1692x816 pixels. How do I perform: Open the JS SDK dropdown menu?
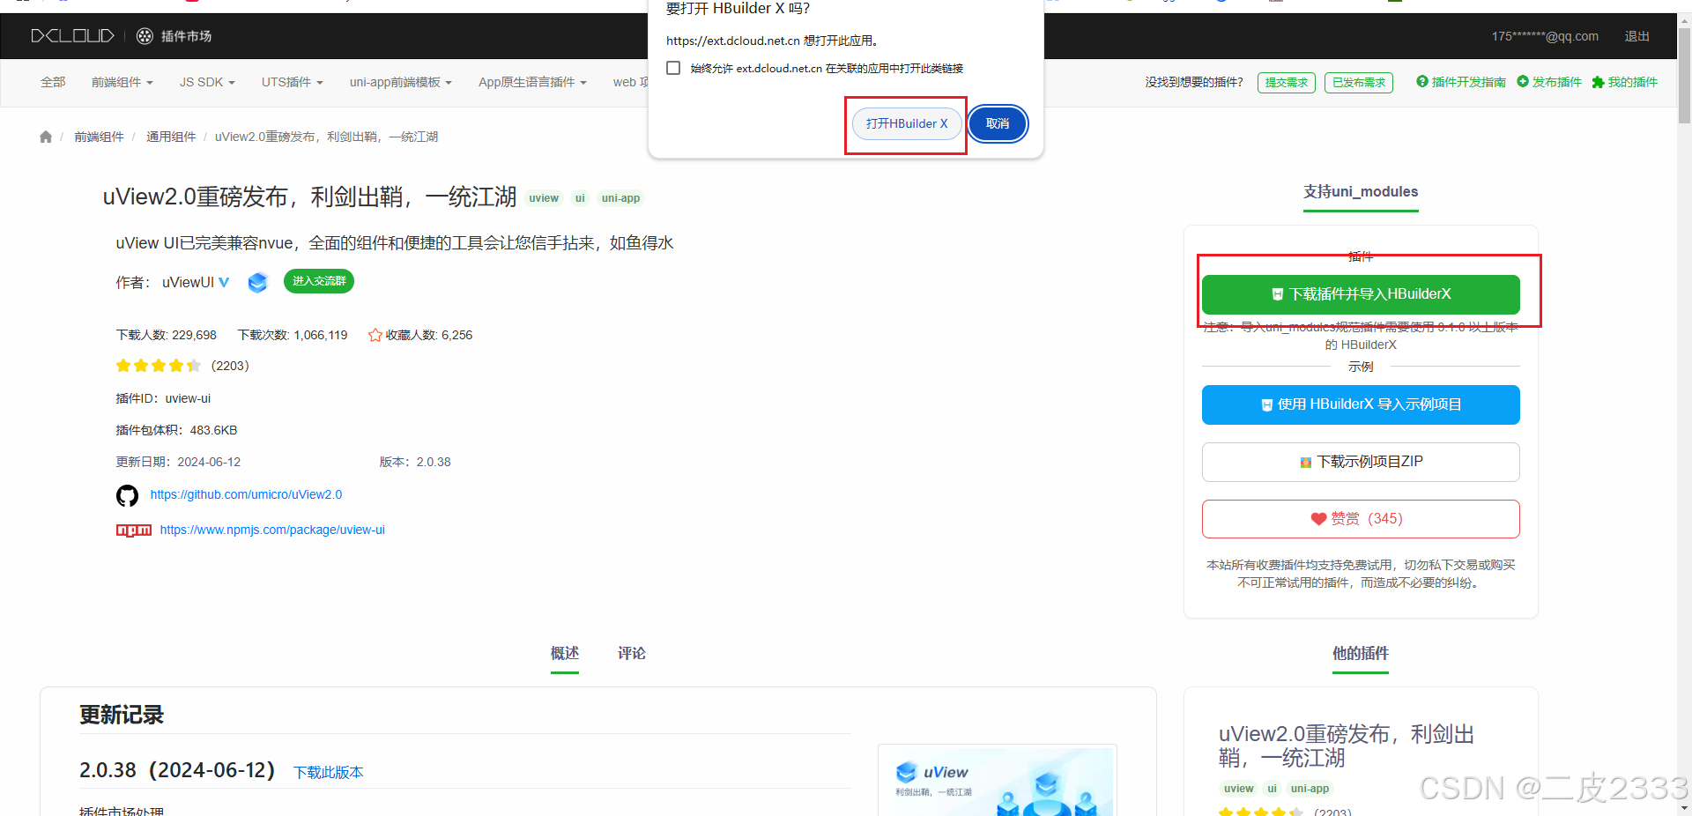pos(207,82)
